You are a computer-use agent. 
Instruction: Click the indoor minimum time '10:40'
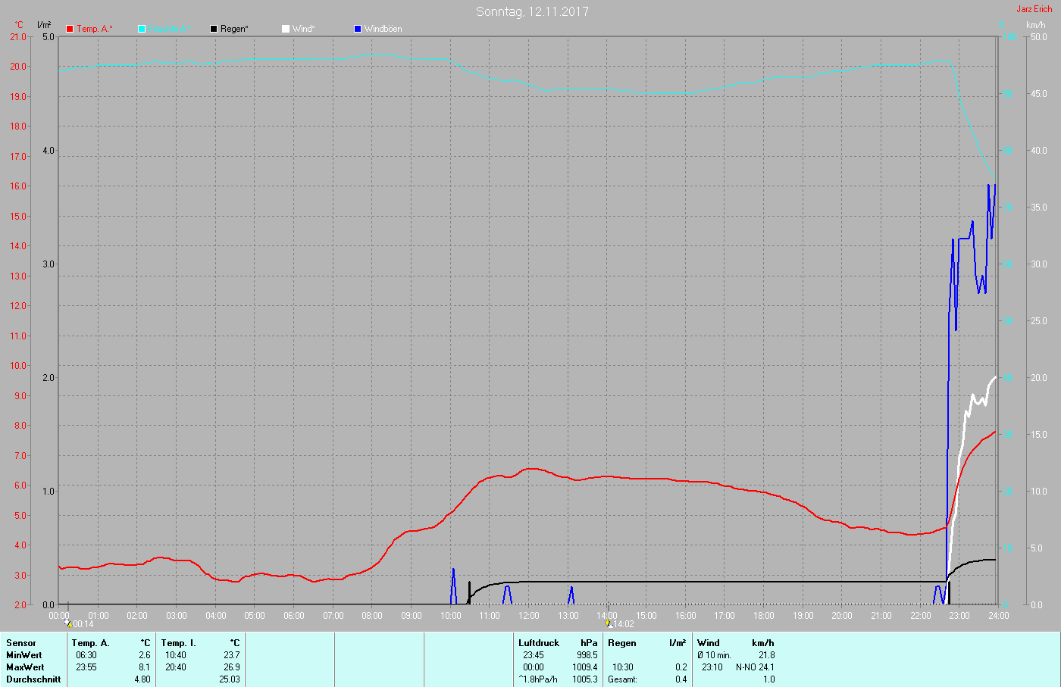point(176,655)
